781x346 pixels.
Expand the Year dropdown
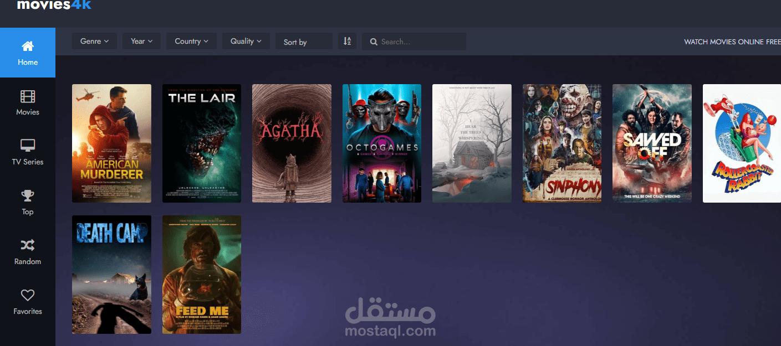[141, 41]
